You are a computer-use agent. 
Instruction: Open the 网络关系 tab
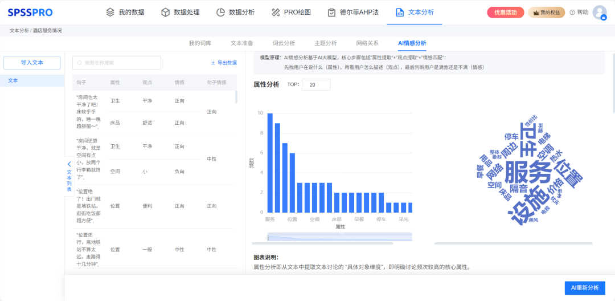(x=367, y=43)
